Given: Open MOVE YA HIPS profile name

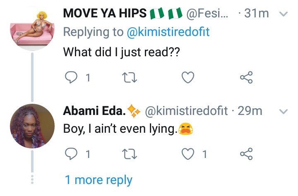Looking at the screenshot, I should pyautogui.click(x=105, y=13).
